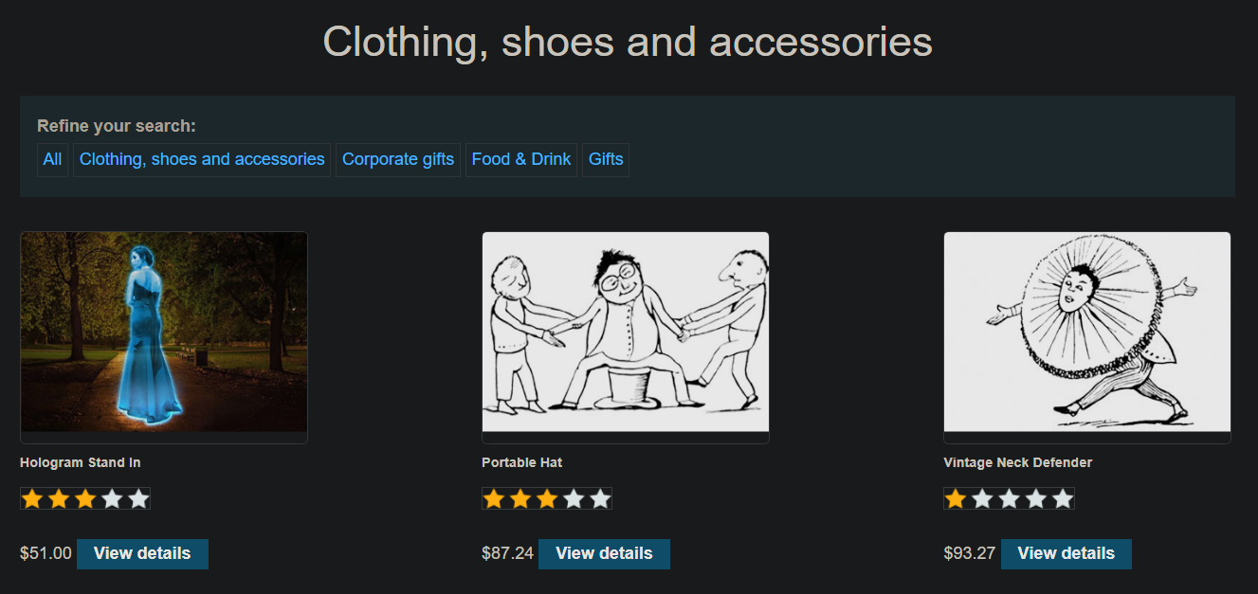Open the Hologram Stand In product image
The height and width of the screenshot is (594, 1258).
coord(164,333)
